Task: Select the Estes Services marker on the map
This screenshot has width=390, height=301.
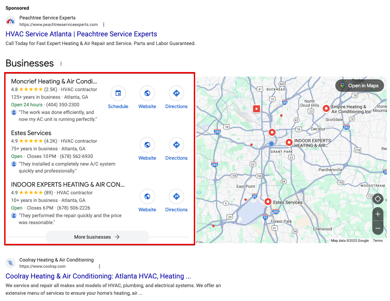Action: [x=268, y=202]
